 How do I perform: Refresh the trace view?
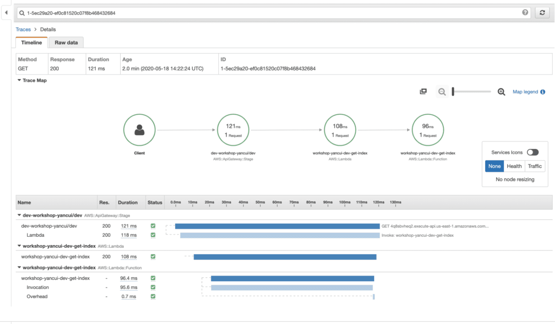542,12
